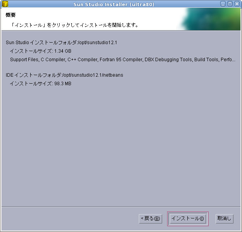This screenshot has height=232, width=242.
Task: Click the component list starting with Support Files
Action: 123,60
